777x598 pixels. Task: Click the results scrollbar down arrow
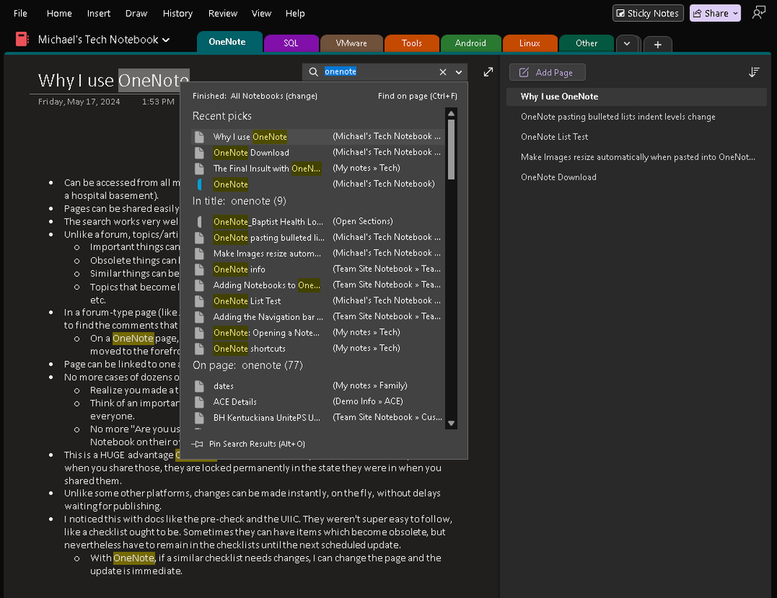451,423
